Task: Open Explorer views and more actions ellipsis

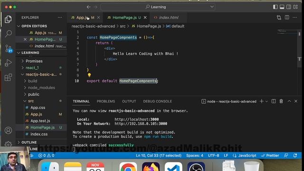Action: pyautogui.click(x=60, y=18)
